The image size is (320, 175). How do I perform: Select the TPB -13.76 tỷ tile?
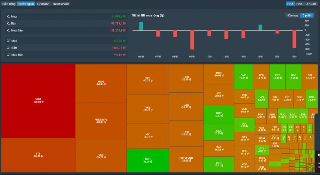[x=261, y=77]
